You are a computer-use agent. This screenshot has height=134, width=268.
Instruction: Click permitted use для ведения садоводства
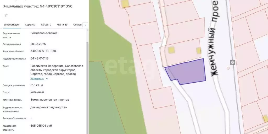48,108
